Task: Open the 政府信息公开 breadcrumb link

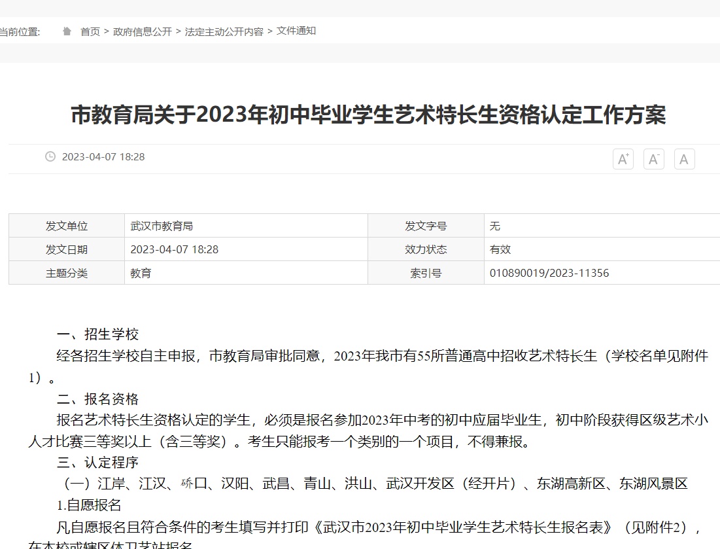Action: 142,31
